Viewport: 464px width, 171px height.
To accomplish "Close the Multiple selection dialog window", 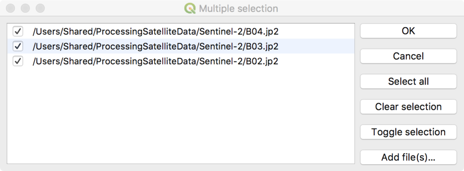I will (x=11, y=8).
